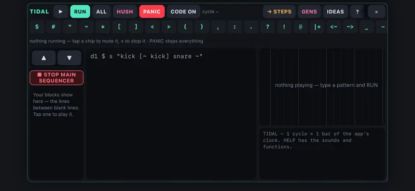Viewport: 415px width, 191px height.
Task: Hit the red PANIC button
Action: (152, 11)
